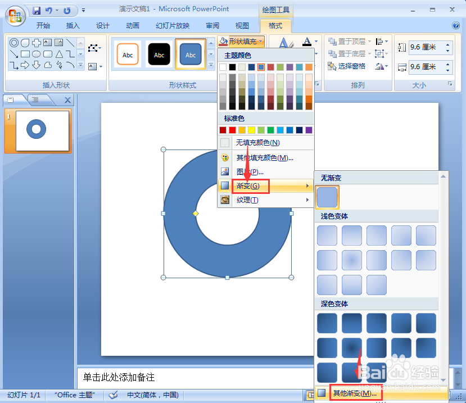Increase the shape height spinner value
The height and width of the screenshot is (403, 466).
447,44
